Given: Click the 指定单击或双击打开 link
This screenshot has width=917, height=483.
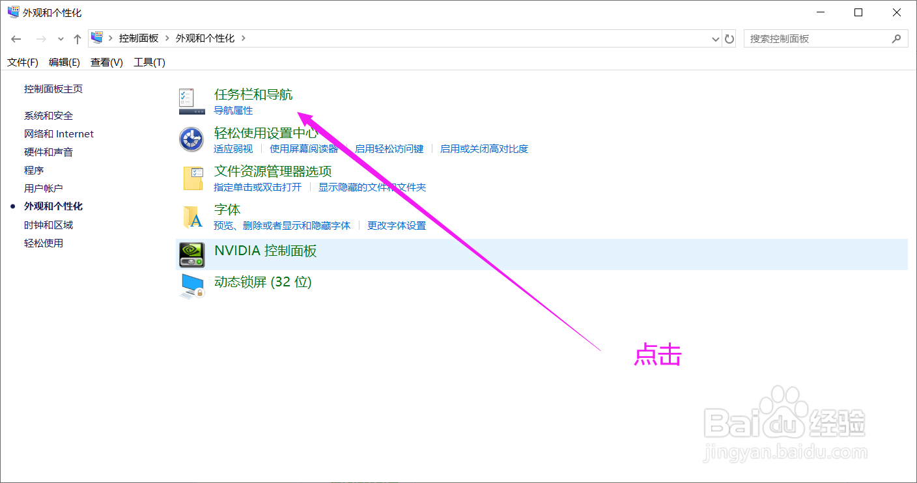Looking at the screenshot, I should (258, 187).
